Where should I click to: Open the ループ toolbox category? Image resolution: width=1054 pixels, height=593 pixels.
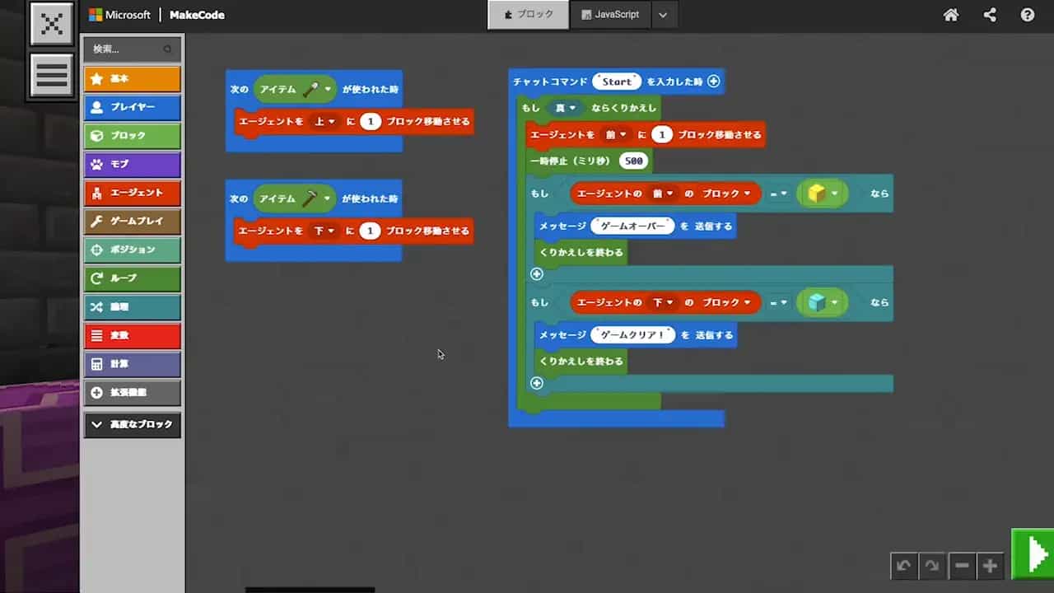(x=133, y=278)
